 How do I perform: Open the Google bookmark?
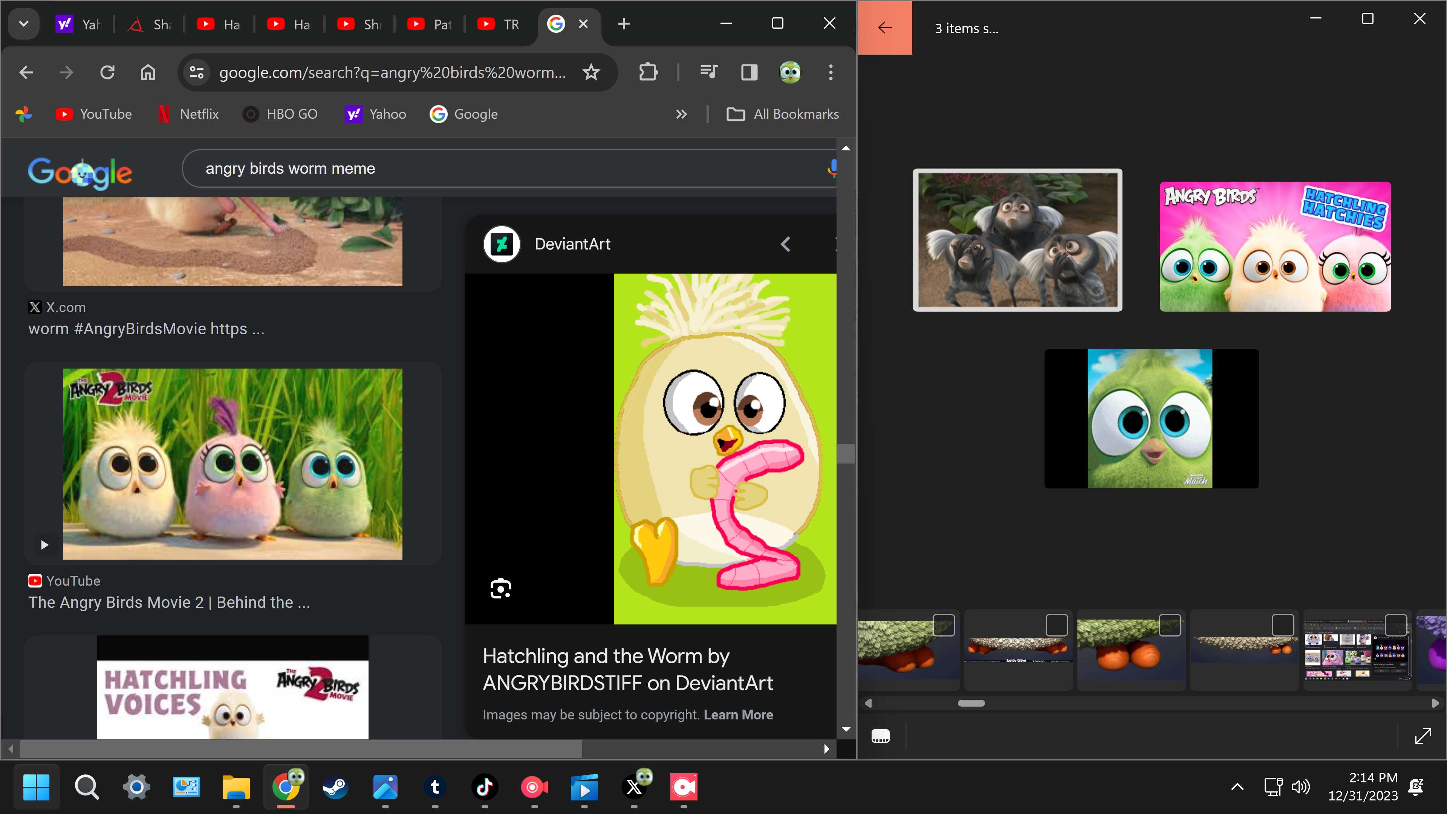click(463, 114)
